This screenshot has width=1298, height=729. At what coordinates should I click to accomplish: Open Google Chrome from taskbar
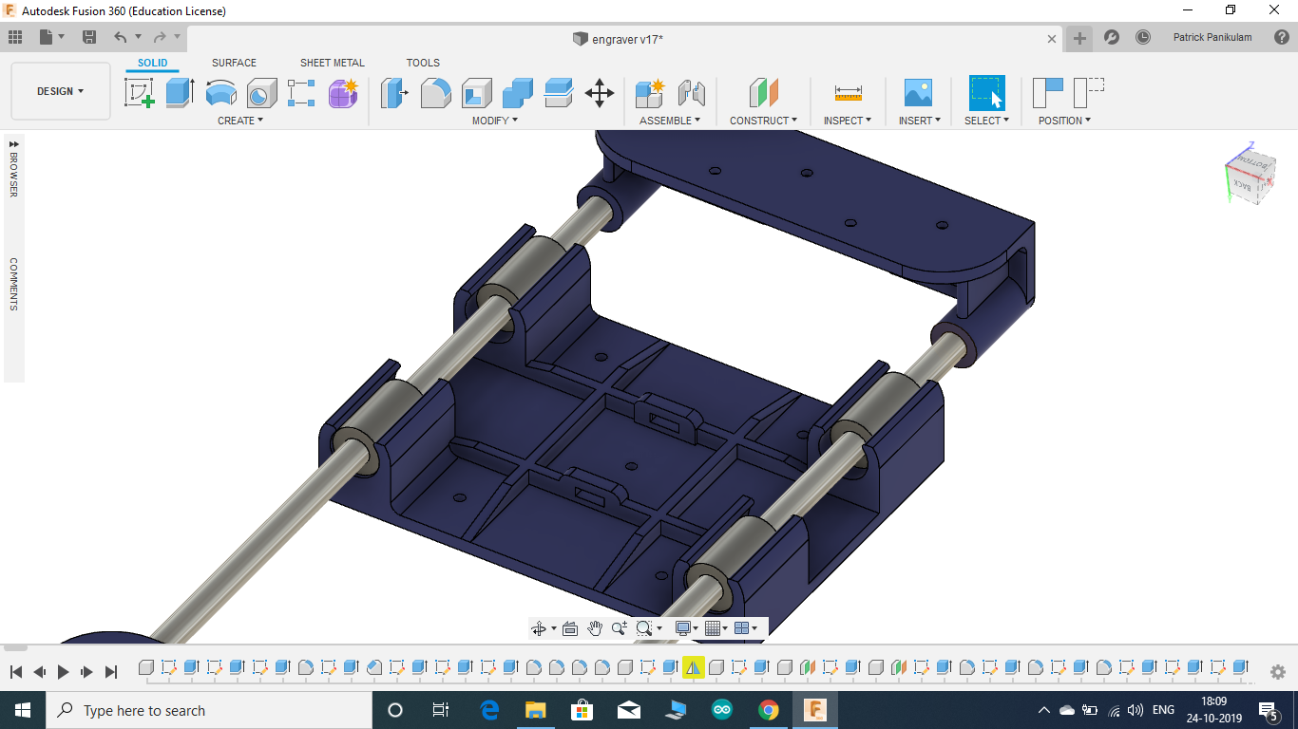[x=768, y=710]
